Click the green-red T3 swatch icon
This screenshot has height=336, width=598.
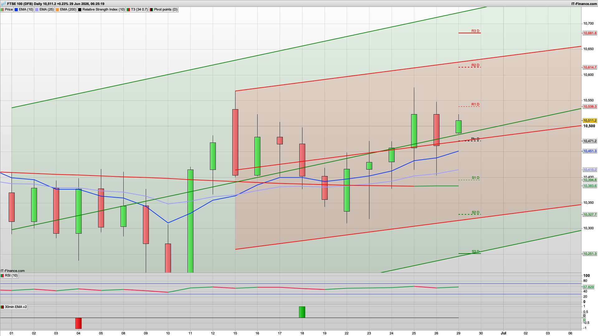coord(128,10)
